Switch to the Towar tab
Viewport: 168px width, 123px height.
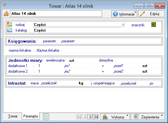pos(13,116)
